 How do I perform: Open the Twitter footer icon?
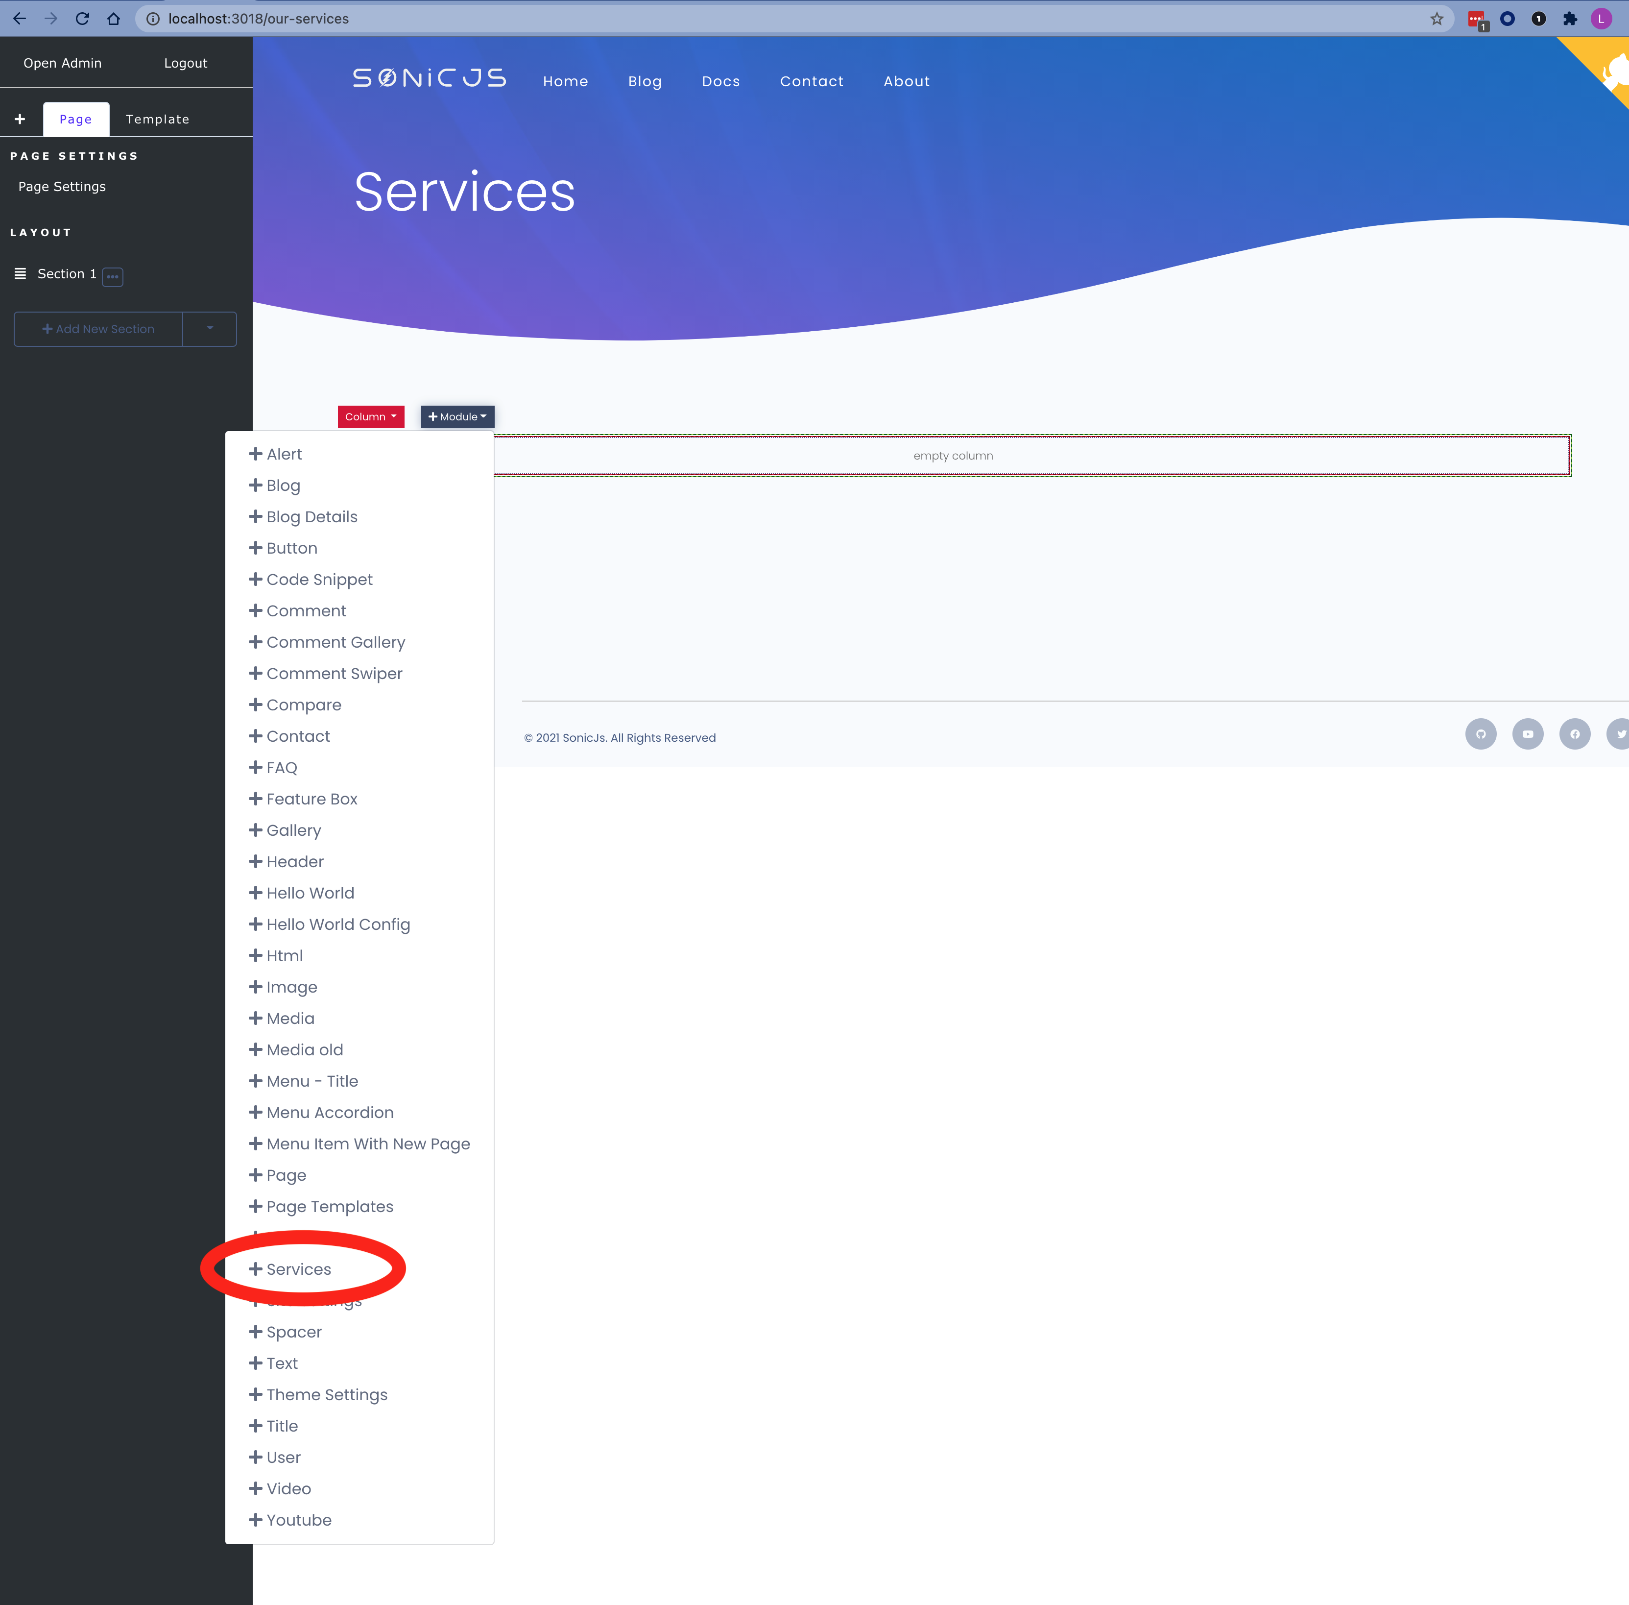coord(1619,733)
